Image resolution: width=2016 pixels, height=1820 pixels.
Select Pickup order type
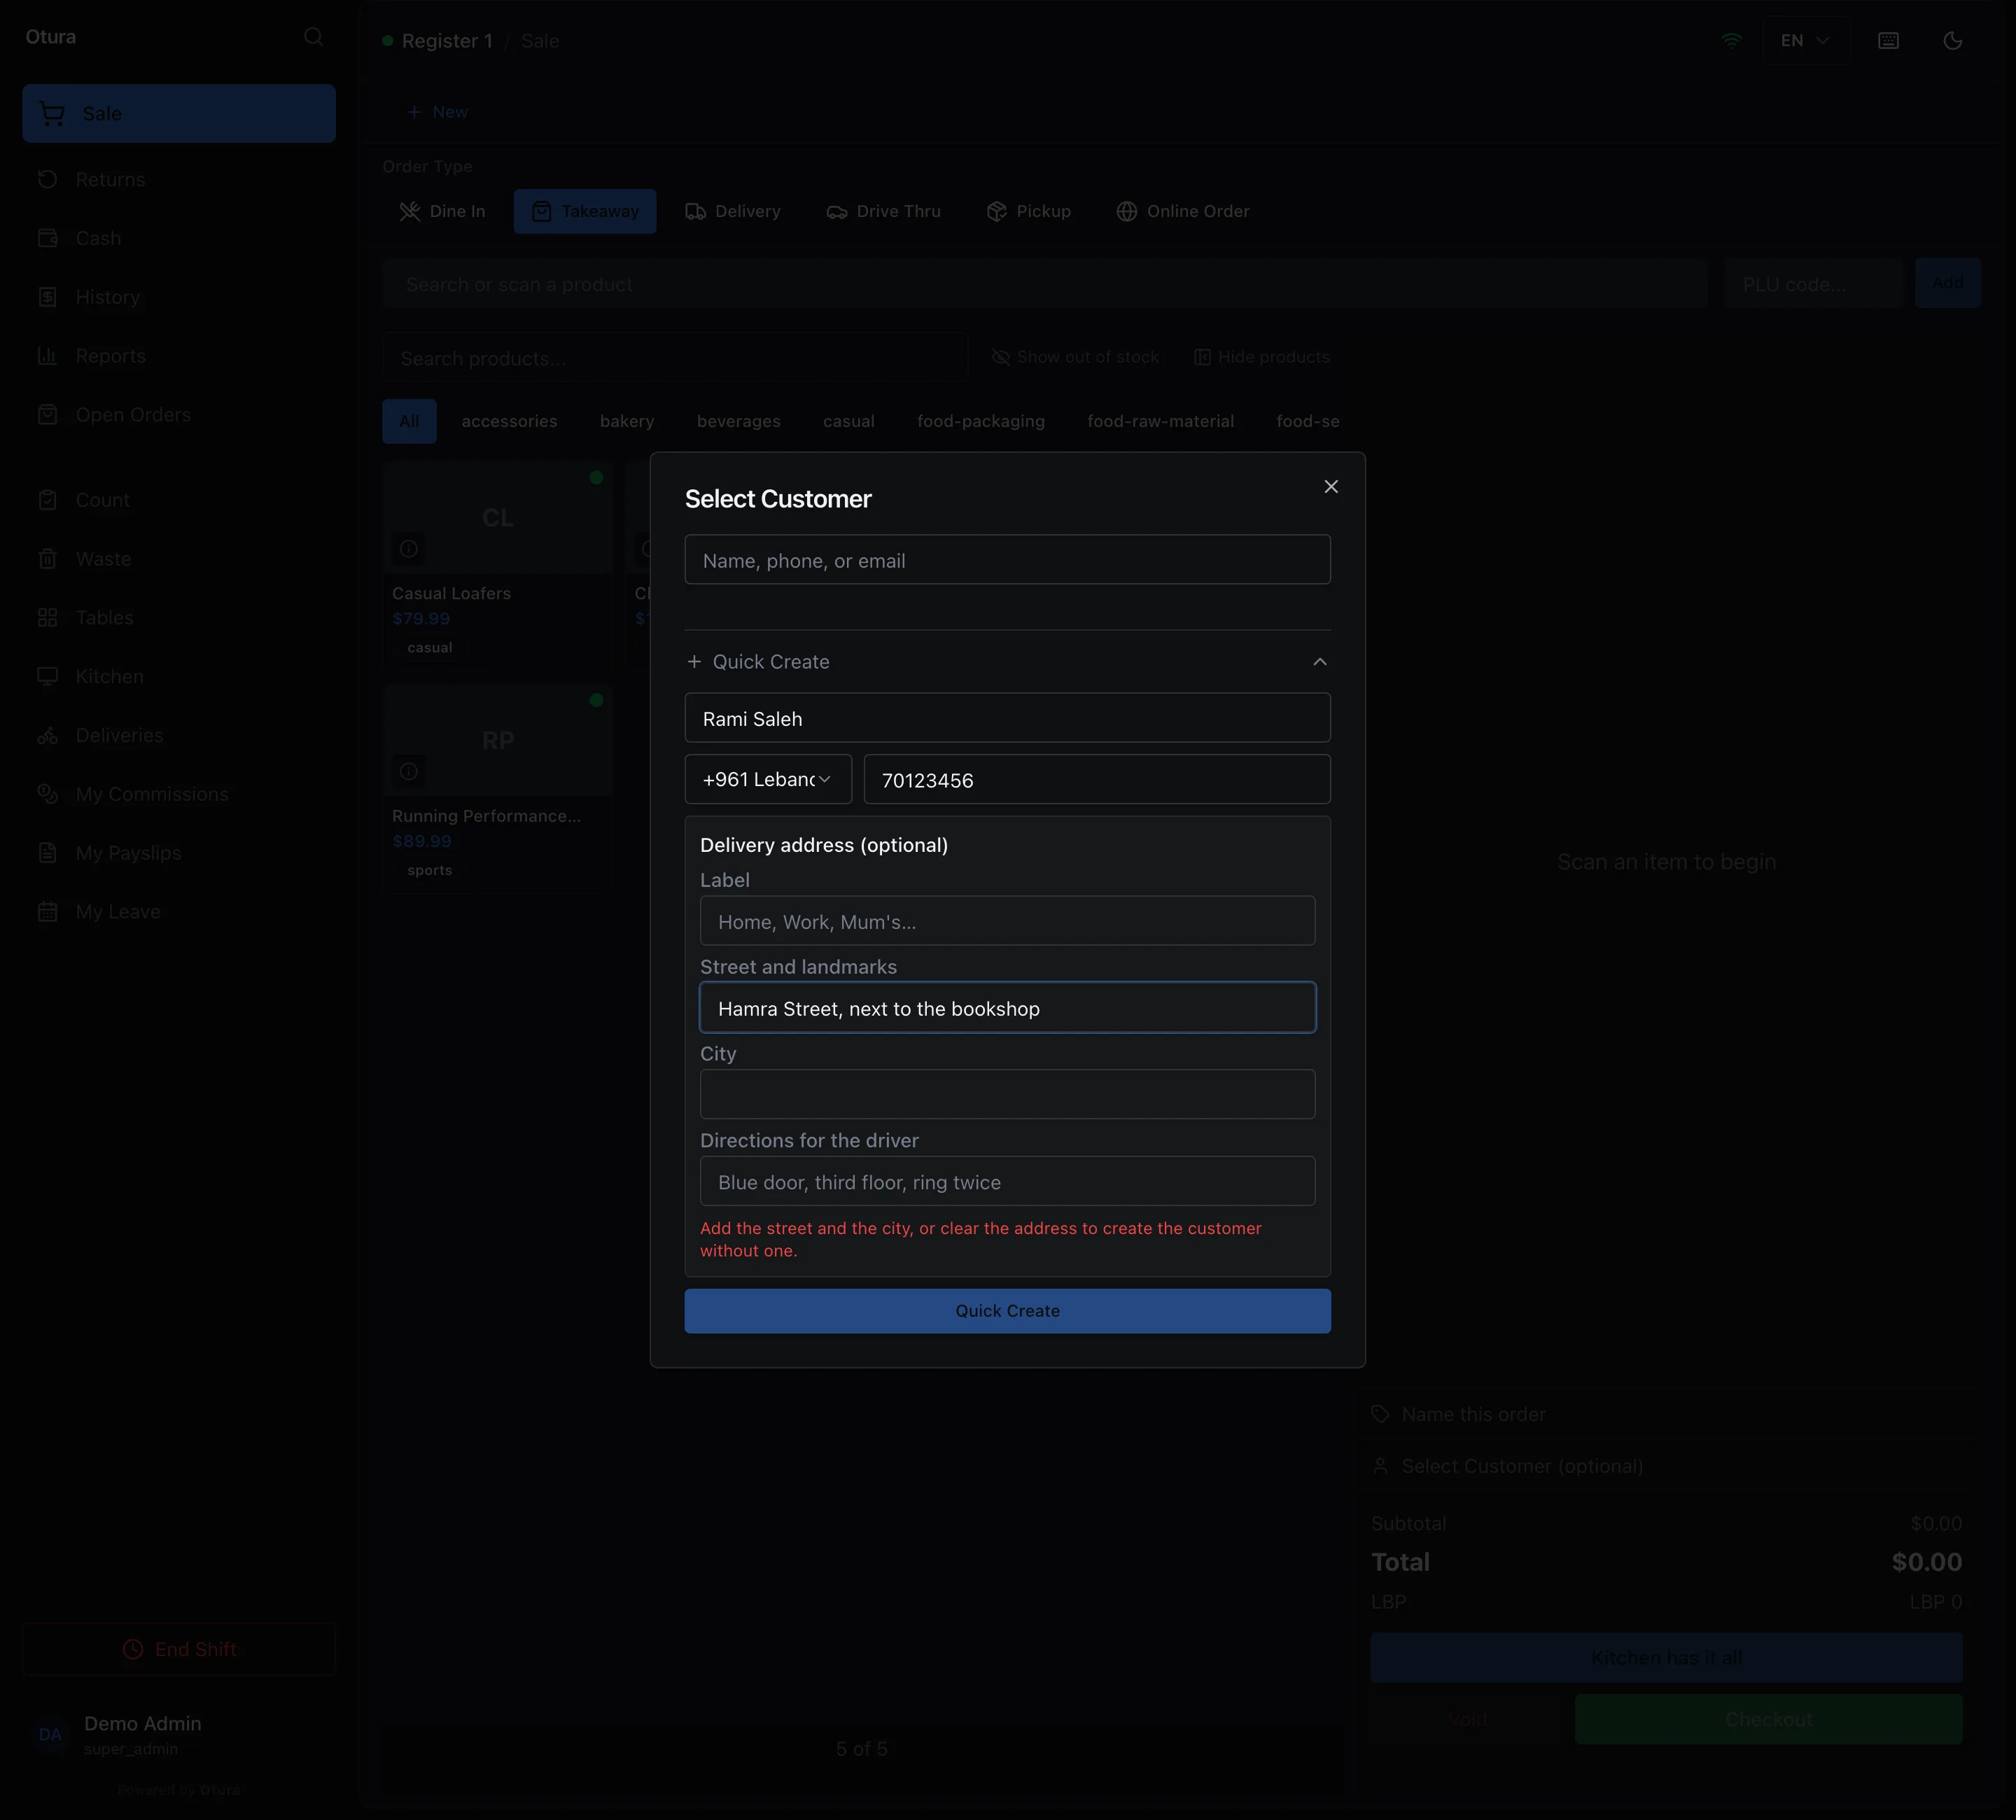(x=1029, y=211)
